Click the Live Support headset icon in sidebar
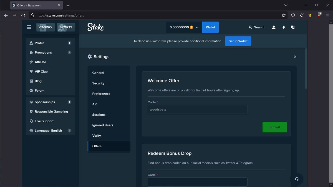Viewport: 333px width, 187px height. tap(31, 121)
